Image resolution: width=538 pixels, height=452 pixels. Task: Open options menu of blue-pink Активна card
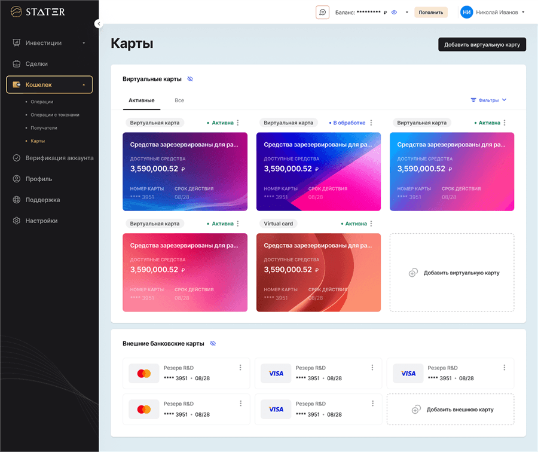click(x=505, y=123)
